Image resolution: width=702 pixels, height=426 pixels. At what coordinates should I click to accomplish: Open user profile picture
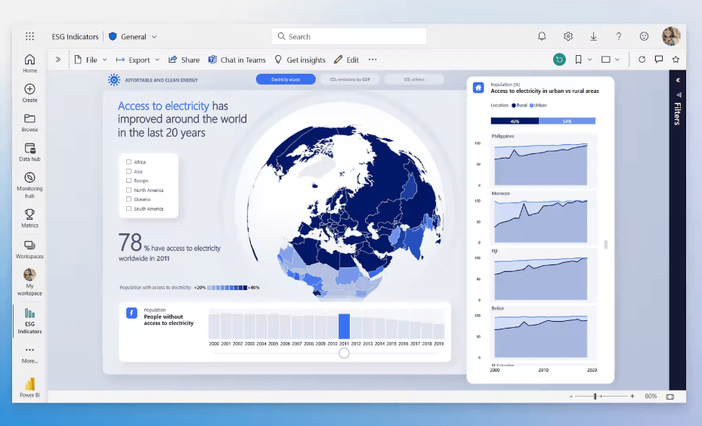point(671,36)
